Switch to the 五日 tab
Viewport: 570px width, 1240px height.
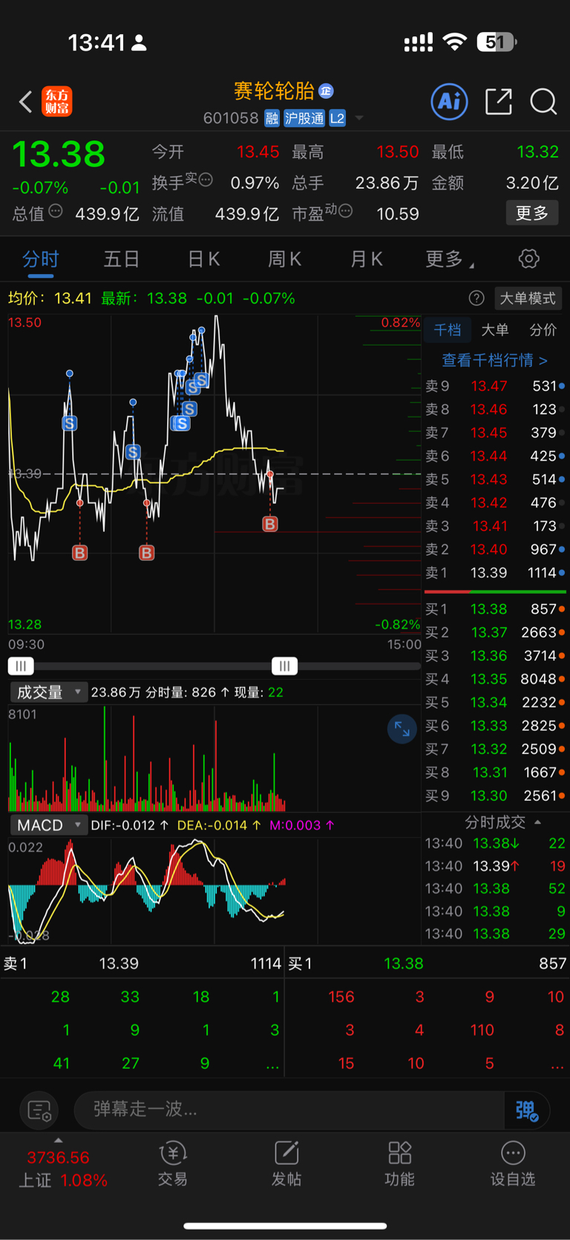pyautogui.click(x=122, y=259)
